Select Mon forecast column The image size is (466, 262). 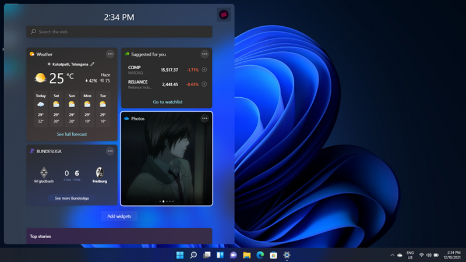(87, 109)
